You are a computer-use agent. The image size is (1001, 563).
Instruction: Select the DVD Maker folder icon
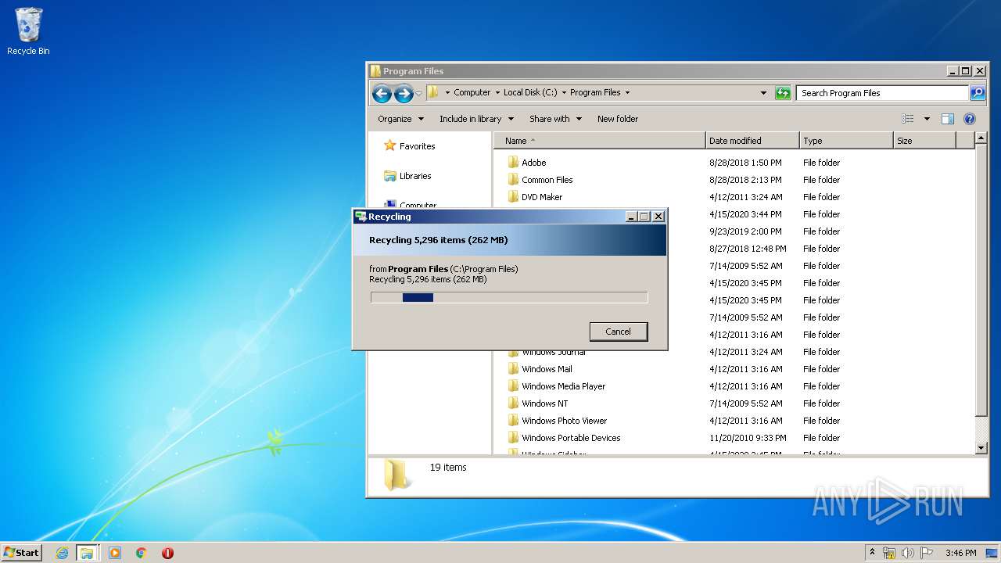pos(513,197)
